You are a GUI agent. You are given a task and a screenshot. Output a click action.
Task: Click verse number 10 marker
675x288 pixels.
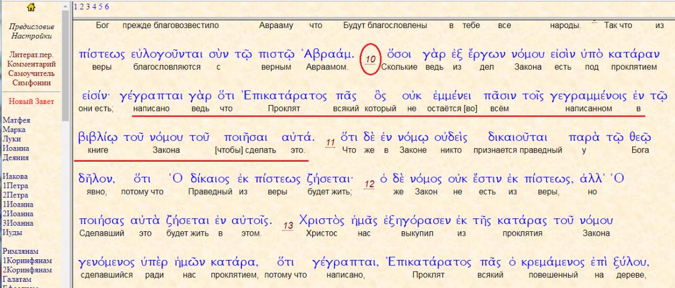click(x=370, y=58)
